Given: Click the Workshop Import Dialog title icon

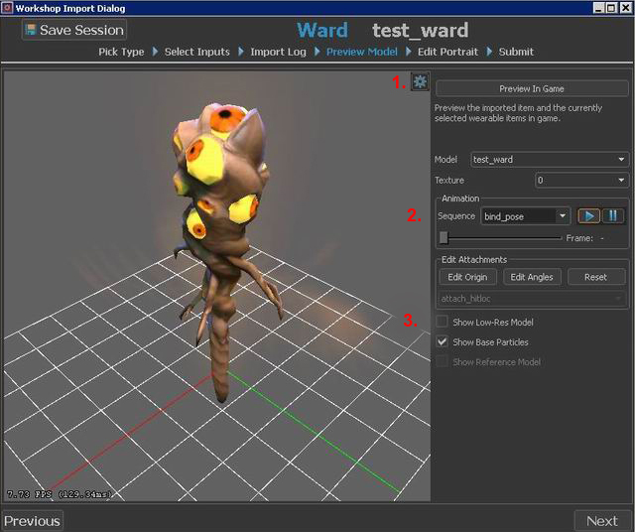Looking at the screenshot, I should click(7, 7).
